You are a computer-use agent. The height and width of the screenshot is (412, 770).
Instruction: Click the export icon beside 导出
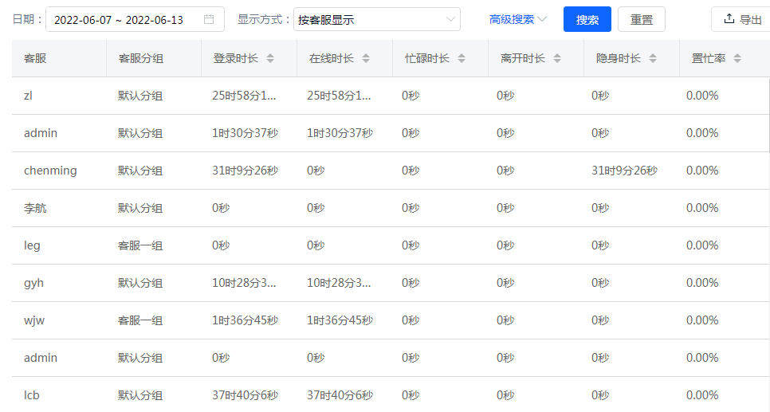pos(729,19)
